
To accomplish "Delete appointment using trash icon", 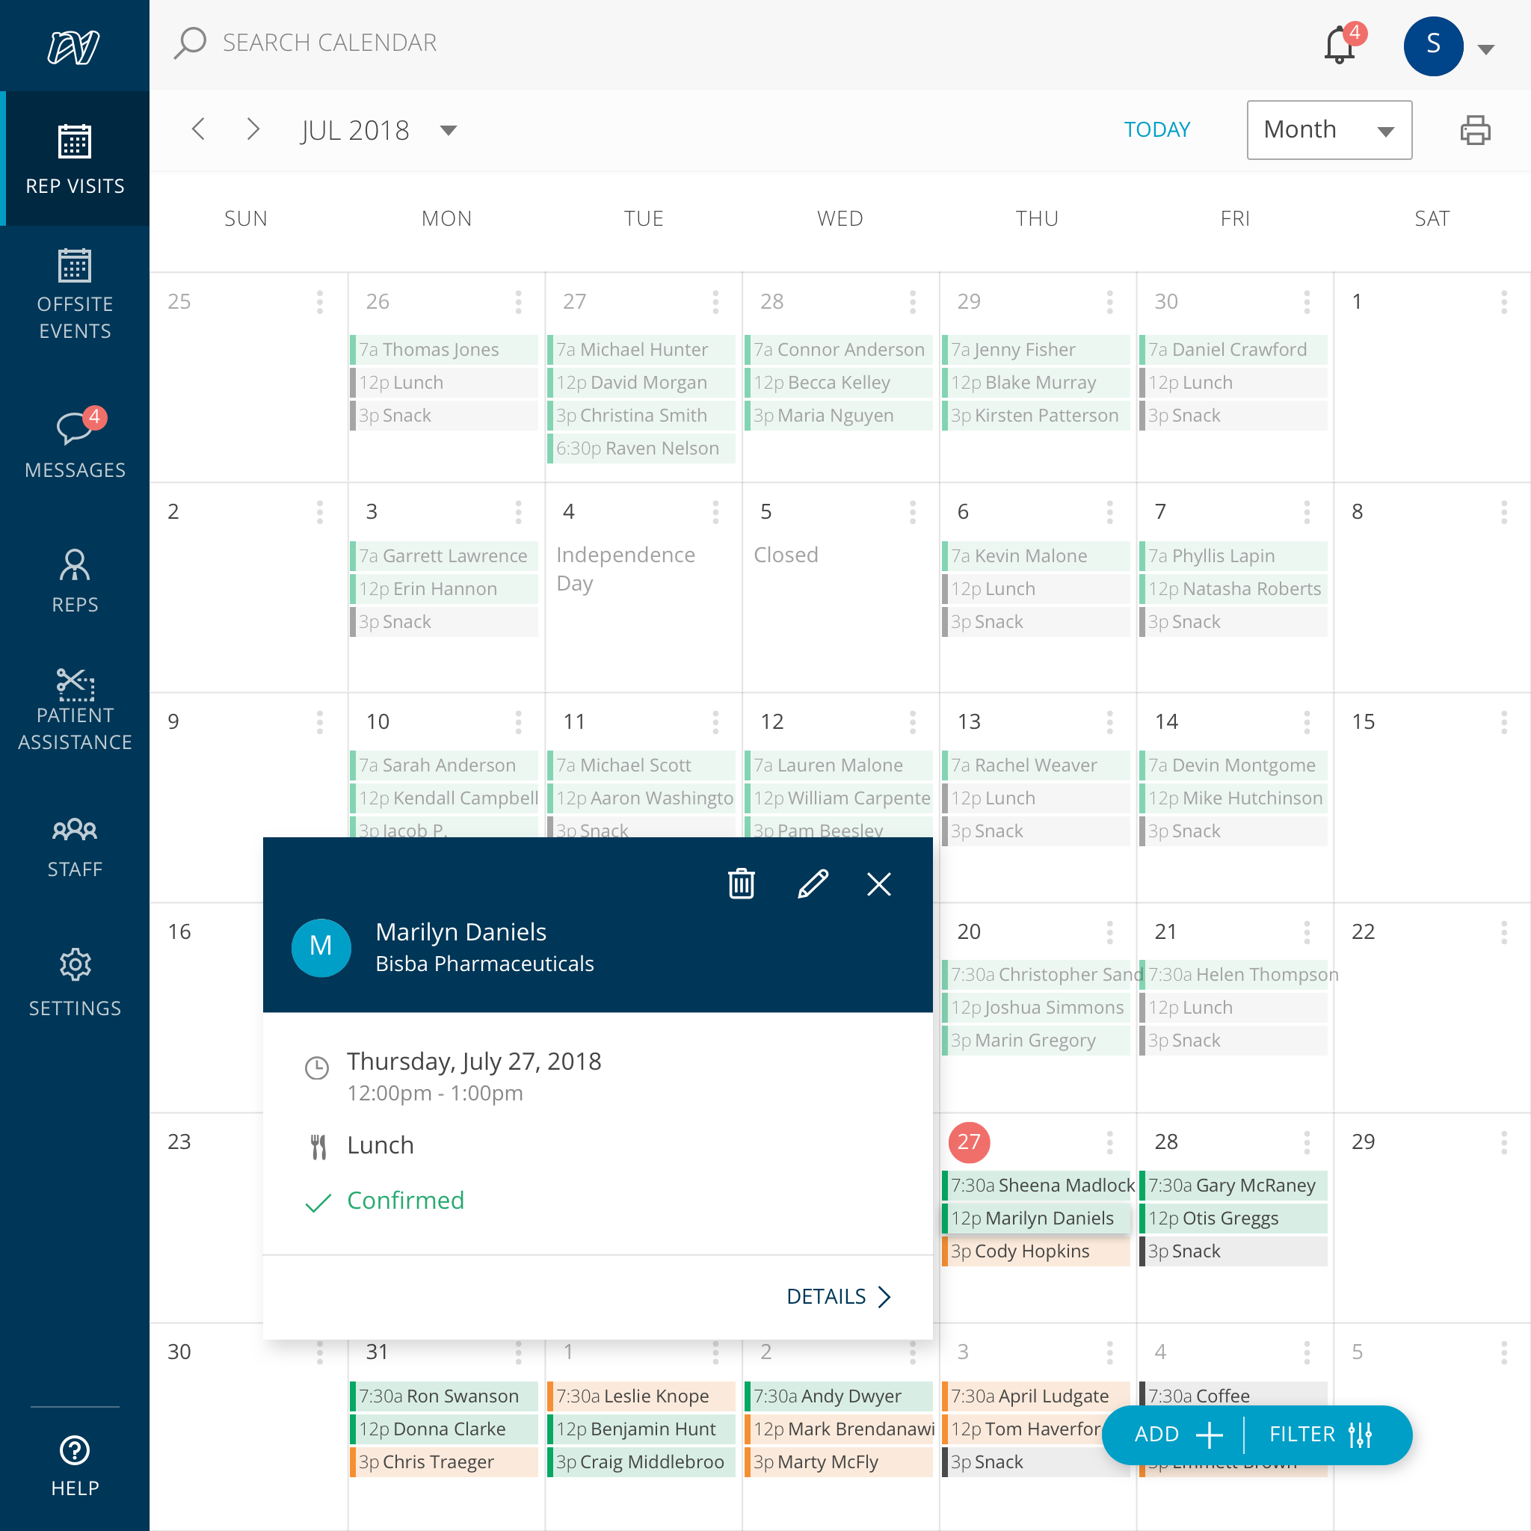I will coord(741,884).
